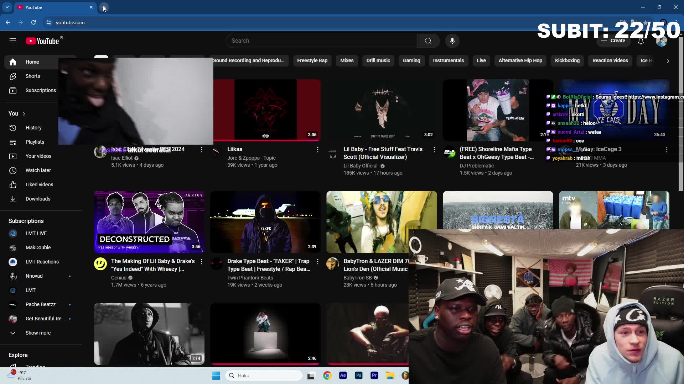Click the Create button
Viewport: 684px width, 384px height.
[613, 41]
